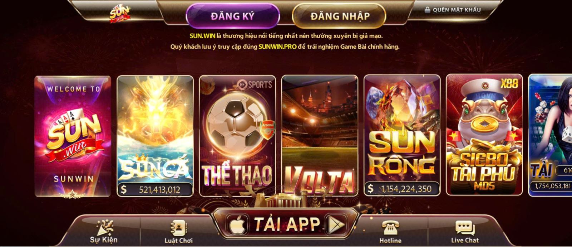Tap the Google Play download icon
The image size is (572, 247).
coord(336,225)
